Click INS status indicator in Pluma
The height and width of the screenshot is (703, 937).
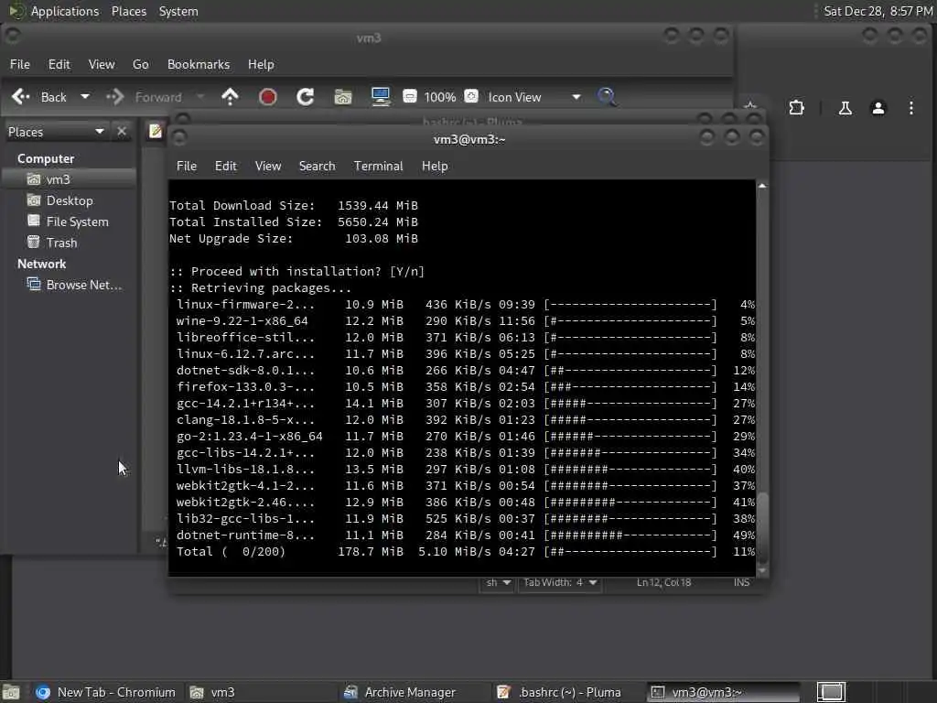pos(741,582)
